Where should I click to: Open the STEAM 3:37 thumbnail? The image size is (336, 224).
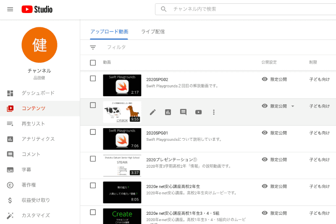(122, 166)
